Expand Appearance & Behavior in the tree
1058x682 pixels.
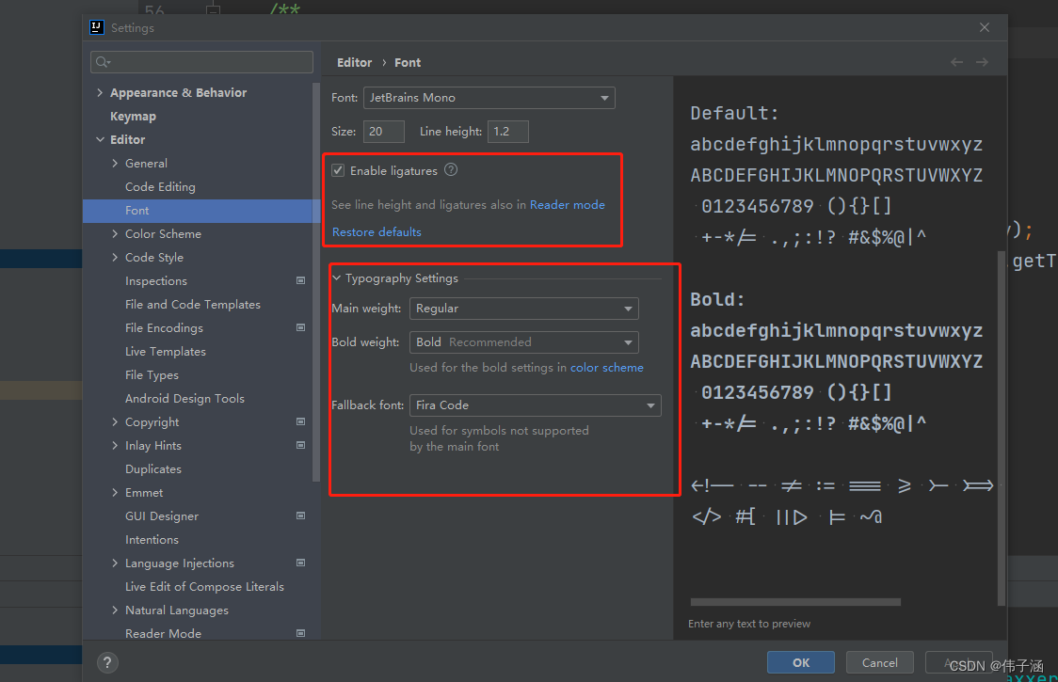[100, 92]
